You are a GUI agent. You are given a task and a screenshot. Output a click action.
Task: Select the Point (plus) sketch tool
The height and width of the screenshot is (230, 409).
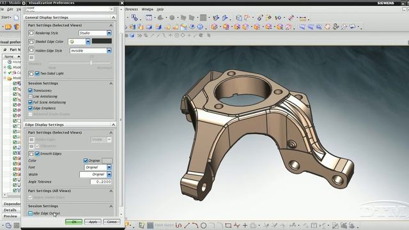point(245,226)
